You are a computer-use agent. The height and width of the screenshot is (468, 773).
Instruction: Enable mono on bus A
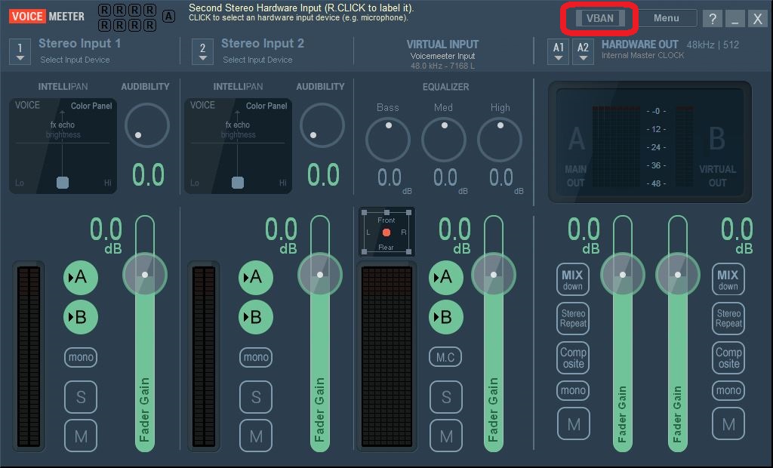point(573,390)
